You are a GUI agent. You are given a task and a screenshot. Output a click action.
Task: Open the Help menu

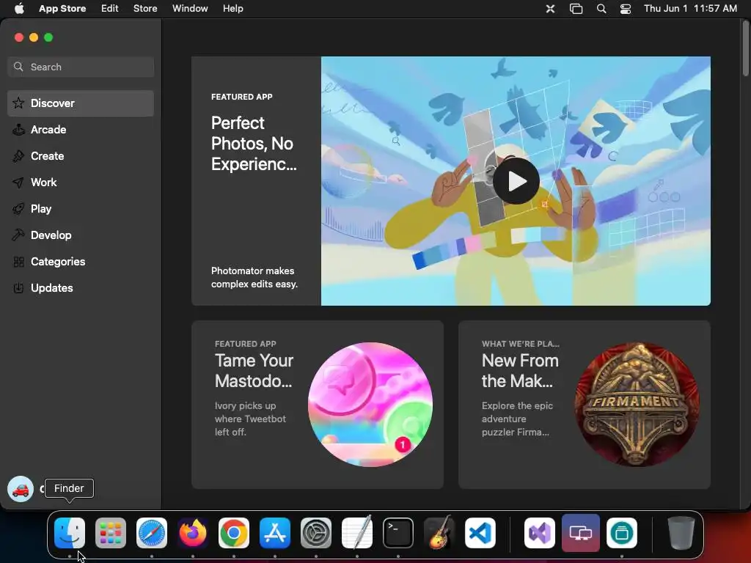coord(232,9)
